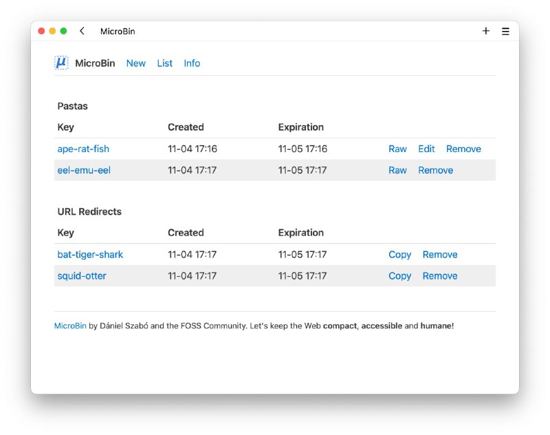550x435 pixels.
Task: Click the Created column header under Pastas
Action: [x=186, y=127]
